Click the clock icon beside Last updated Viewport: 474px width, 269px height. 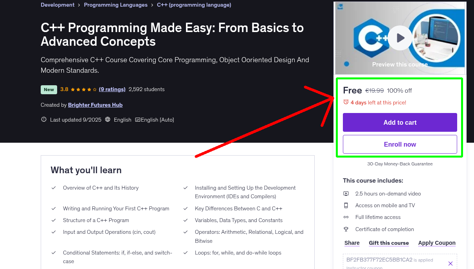pos(43,119)
